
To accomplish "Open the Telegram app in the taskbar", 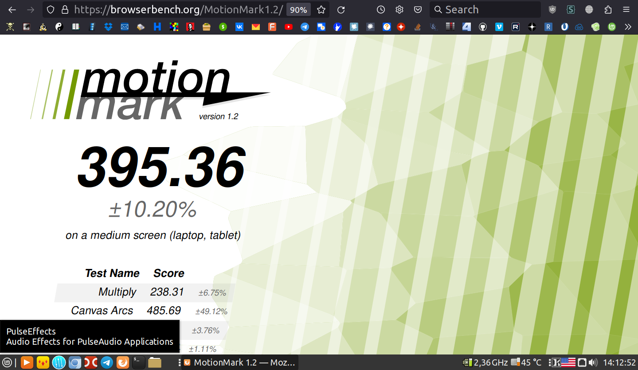I will (x=106, y=362).
